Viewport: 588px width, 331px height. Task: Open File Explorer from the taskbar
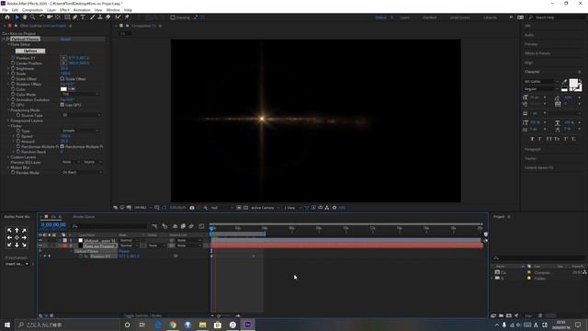[202, 325]
